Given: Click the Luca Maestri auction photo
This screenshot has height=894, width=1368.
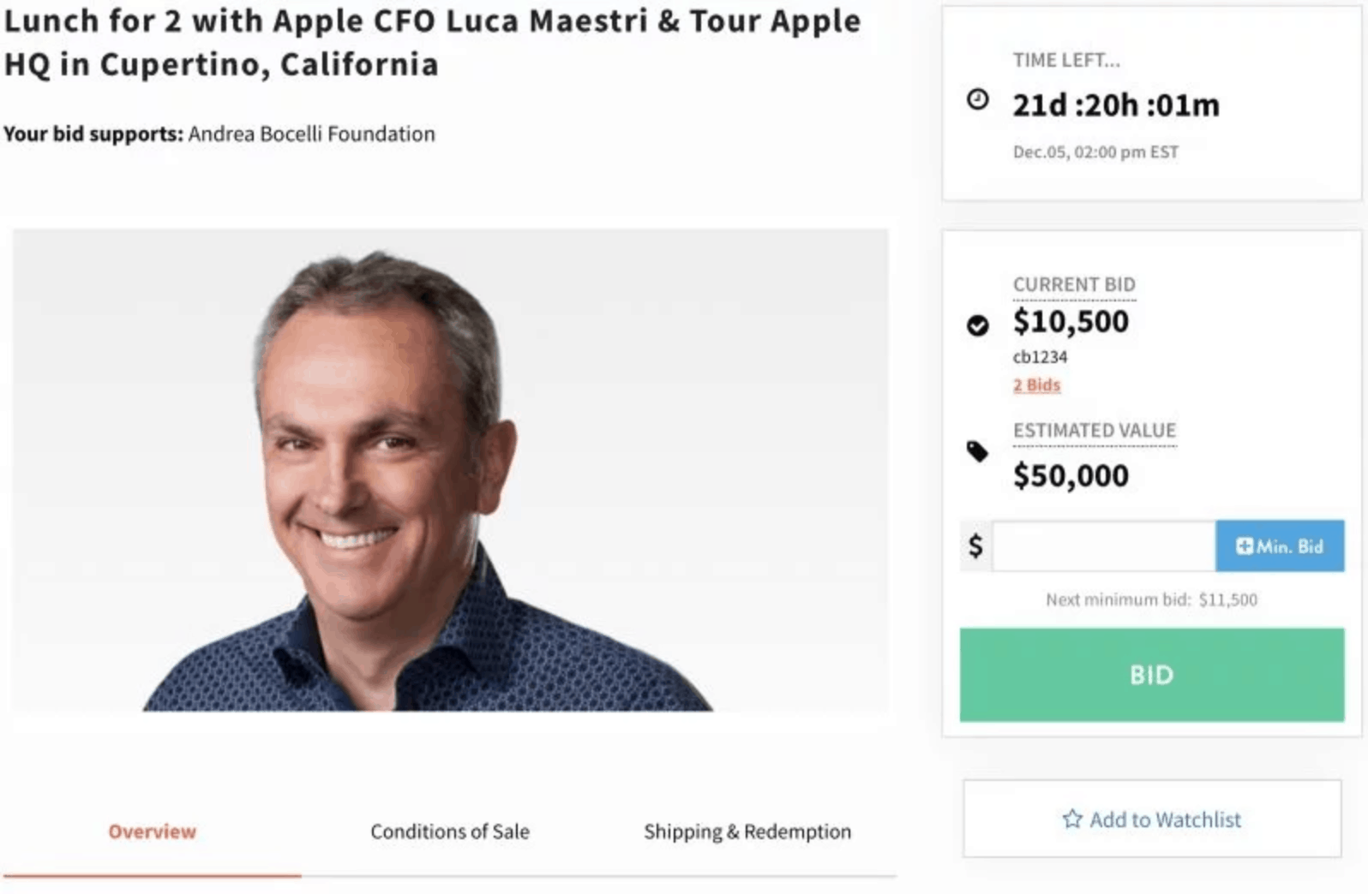Looking at the screenshot, I should coord(449,470).
